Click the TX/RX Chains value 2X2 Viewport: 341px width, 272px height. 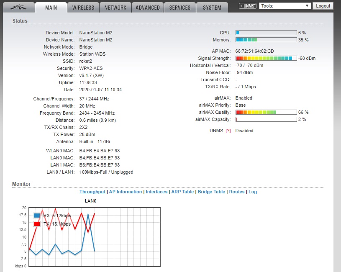coord(83,127)
